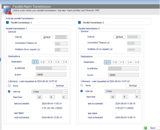
Task: Click start time hour field 12, transmission 1
Action: coord(40,97)
